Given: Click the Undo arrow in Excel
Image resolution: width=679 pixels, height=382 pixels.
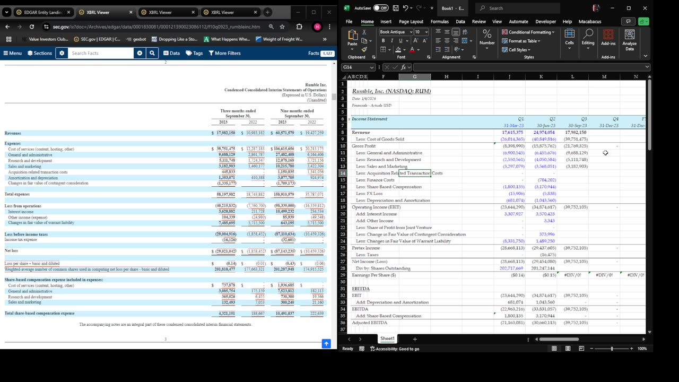Looking at the screenshot, I should (x=406, y=8).
